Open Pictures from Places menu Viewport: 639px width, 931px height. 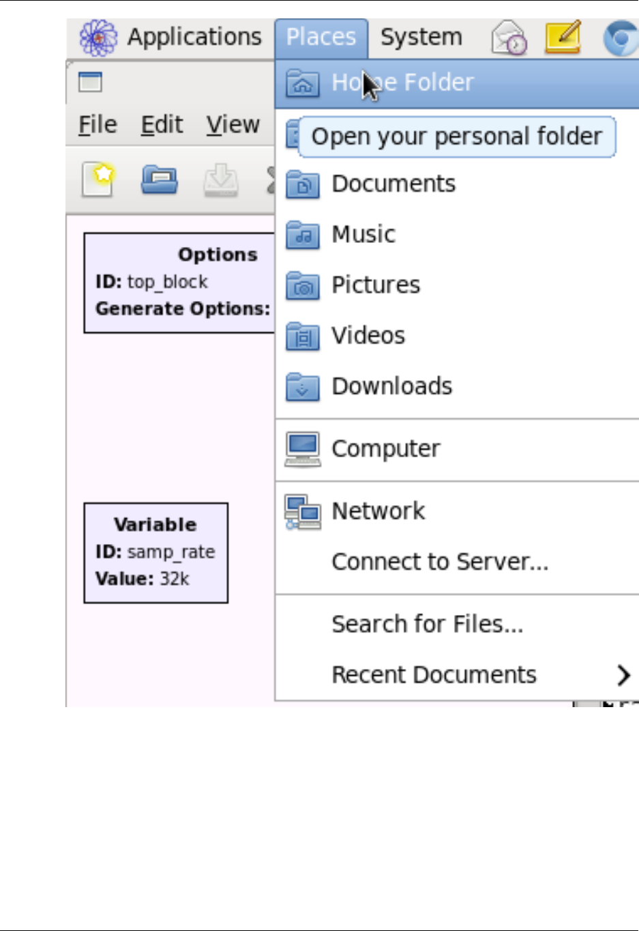click(457, 285)
